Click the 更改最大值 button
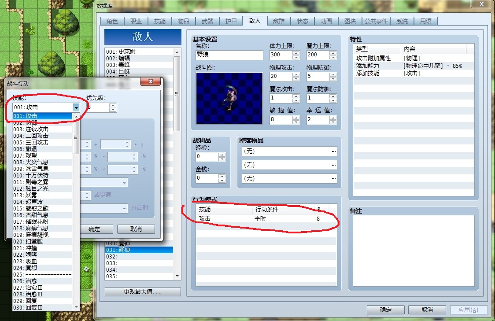 point(143,291)
